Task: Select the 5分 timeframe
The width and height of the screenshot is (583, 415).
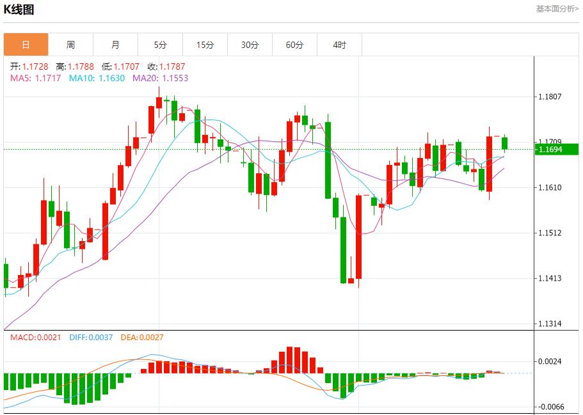Action: (160, 44)
